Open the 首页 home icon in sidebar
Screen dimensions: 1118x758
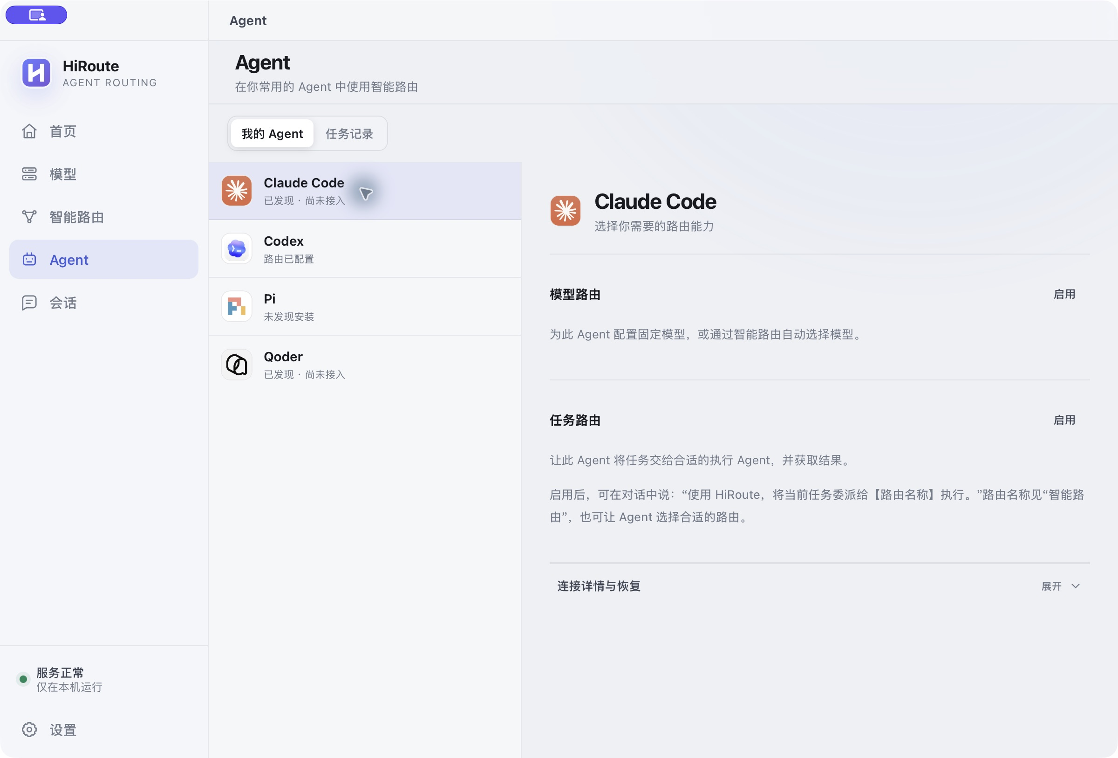29,131
